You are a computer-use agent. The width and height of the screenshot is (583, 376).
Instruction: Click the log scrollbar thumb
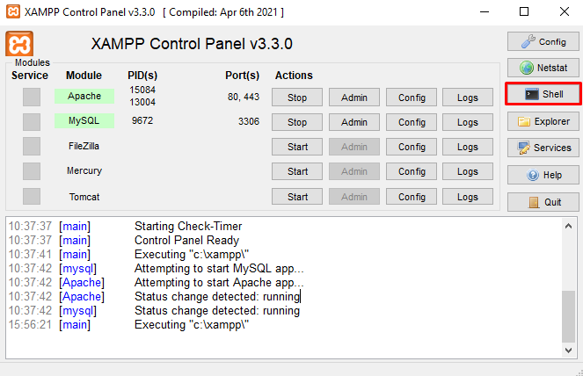point(569,316)
